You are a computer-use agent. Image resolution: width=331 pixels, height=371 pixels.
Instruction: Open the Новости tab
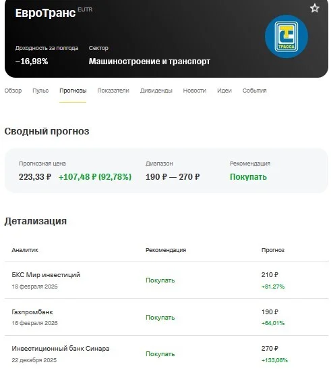pyautogui.click(x=195, y=91)
